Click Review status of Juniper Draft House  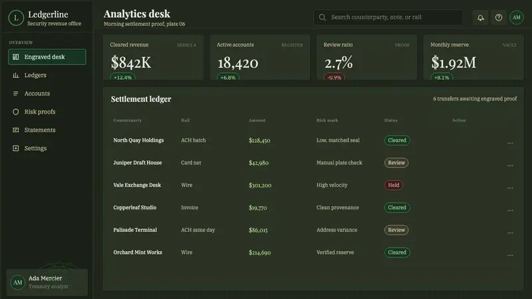(x=396, y=163)
